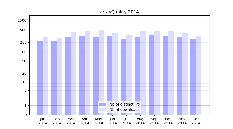233x129 pixels.
Task: Click the Jul 2014 x-axis label
Action: 126,121
